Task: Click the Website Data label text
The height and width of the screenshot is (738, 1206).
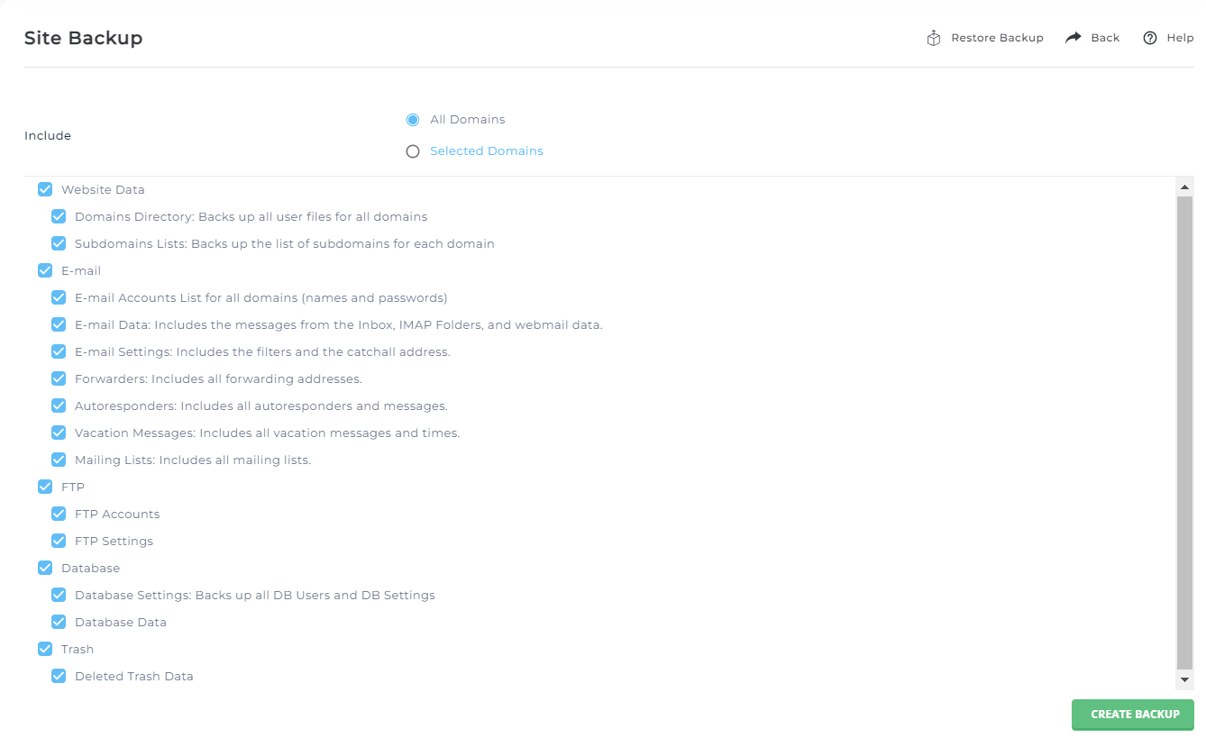Action: click(103, 190)
